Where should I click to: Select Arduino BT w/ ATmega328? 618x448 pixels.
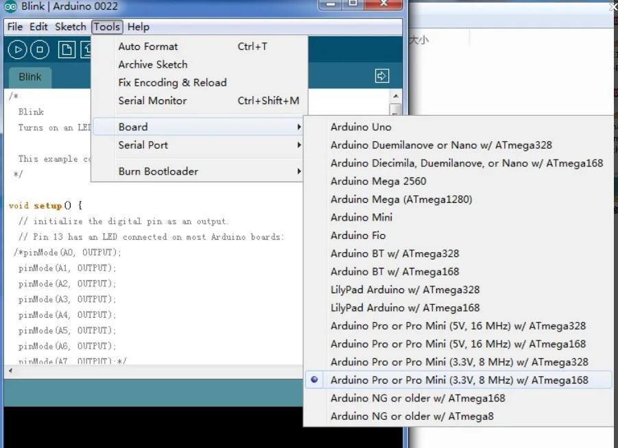(x=460, y=253)
